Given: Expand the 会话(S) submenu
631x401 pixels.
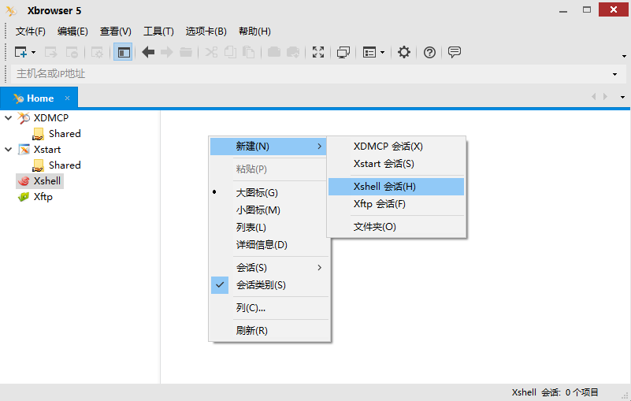Looking at the screenshot, I should tap(268, 268).
